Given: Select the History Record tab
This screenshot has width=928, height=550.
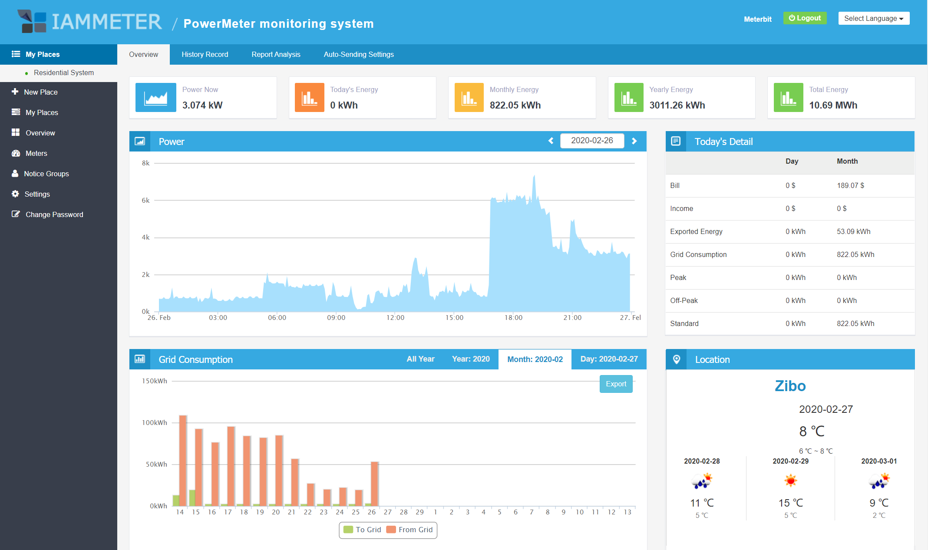Looking at the screenshot, I should click(x=205, y=54).
